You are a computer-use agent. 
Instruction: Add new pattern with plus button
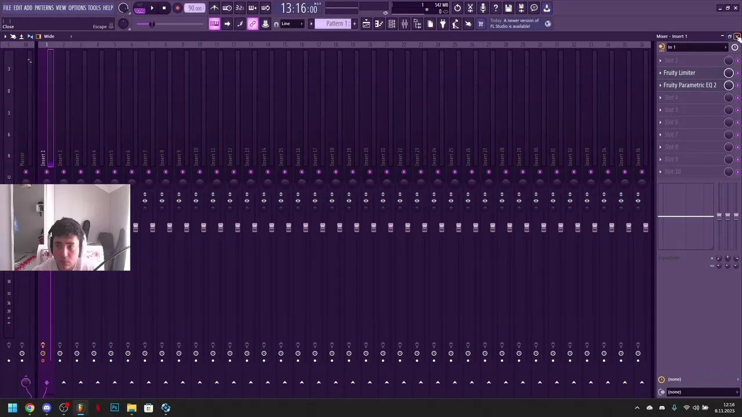pos(354,24)
